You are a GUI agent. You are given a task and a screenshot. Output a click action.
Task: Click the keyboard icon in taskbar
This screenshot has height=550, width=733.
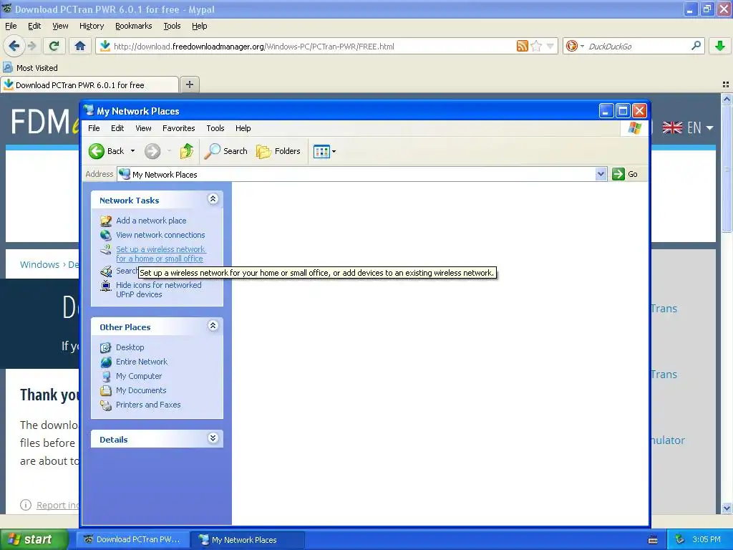pyautogui.click(x=653, y=540)
